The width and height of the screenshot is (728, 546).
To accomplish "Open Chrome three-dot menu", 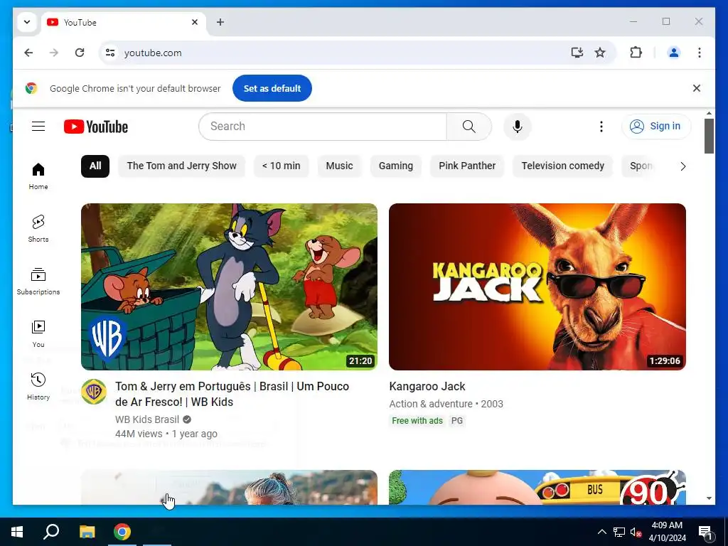I will (x=700, y=53).
